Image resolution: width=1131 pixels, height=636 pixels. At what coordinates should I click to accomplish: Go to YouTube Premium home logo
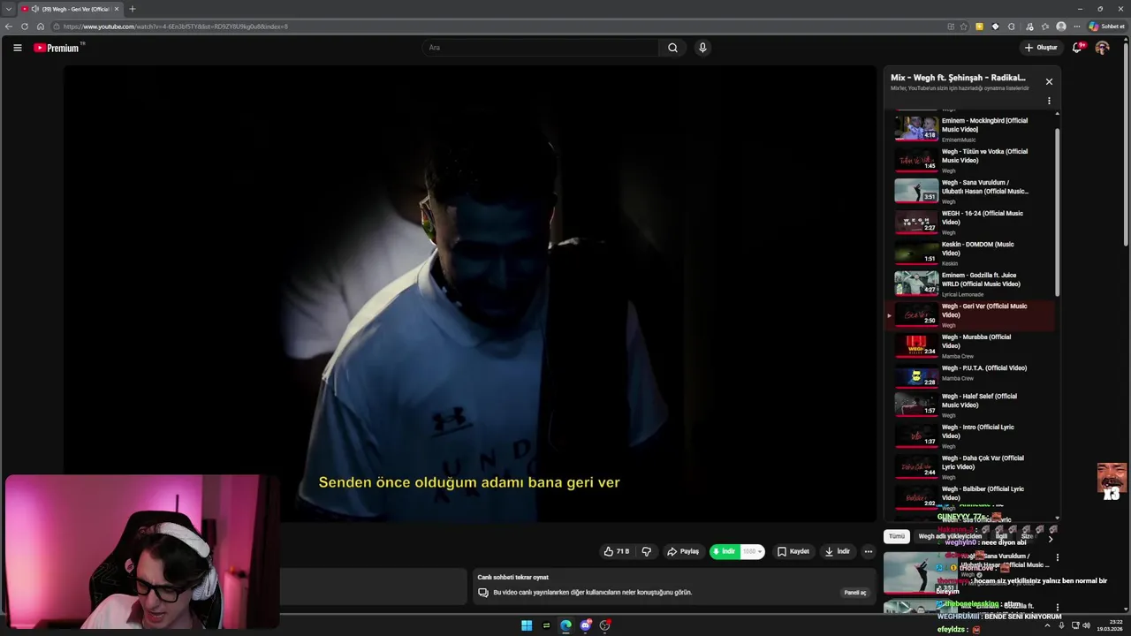(58, 48)
